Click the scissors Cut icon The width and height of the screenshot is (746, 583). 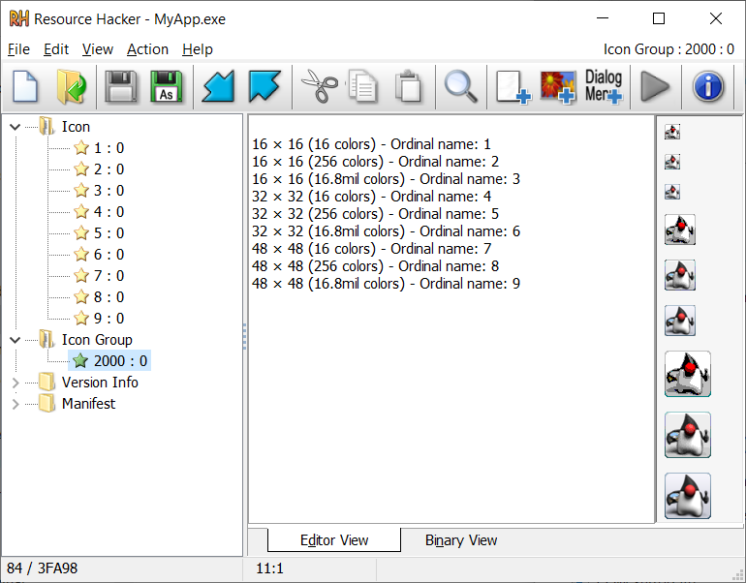coord(319,86)
